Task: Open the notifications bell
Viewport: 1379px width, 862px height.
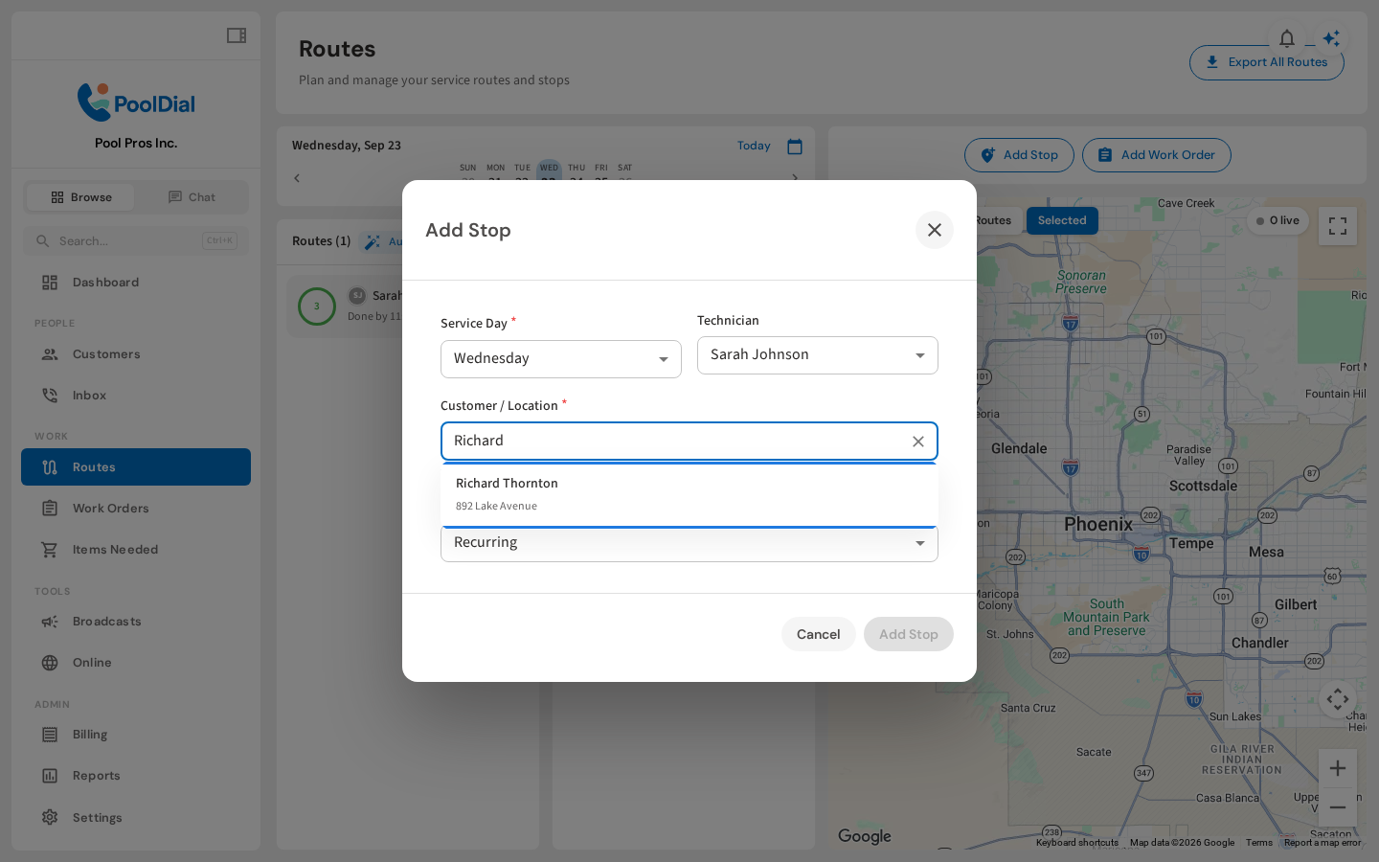Action: coord(1287,38)
